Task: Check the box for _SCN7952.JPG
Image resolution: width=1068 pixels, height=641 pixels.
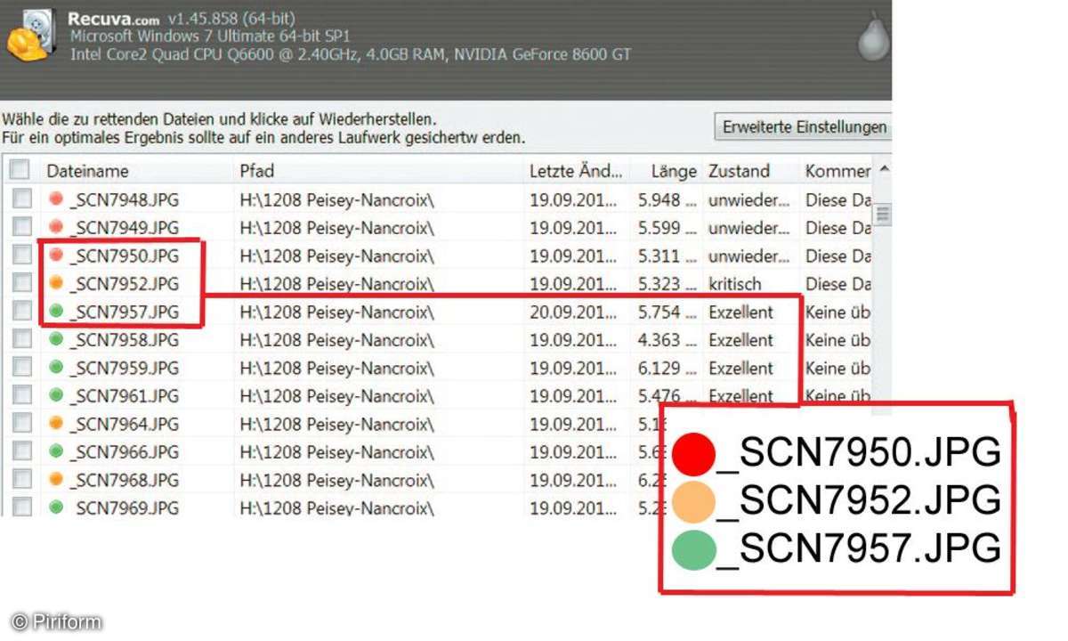Action: pos(22,284)
